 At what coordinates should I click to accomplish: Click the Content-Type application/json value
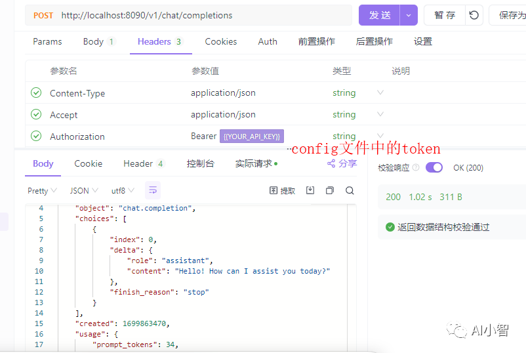click(223, 93)
